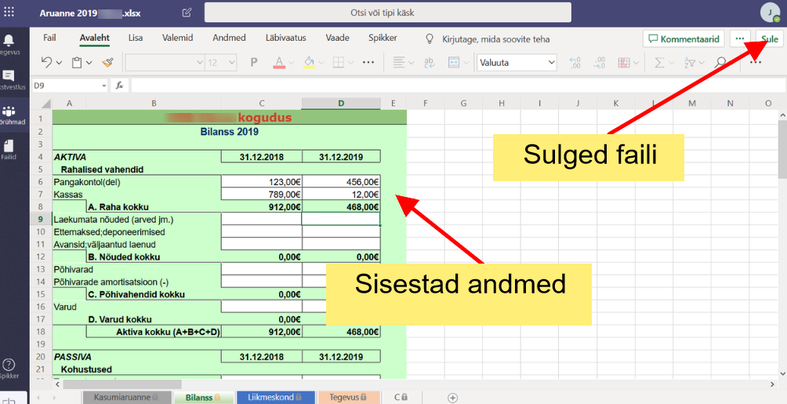Viewport: 787px width, 404px height.
Task: Click the Kommentaarid button
Action: (x=684, y=38)
